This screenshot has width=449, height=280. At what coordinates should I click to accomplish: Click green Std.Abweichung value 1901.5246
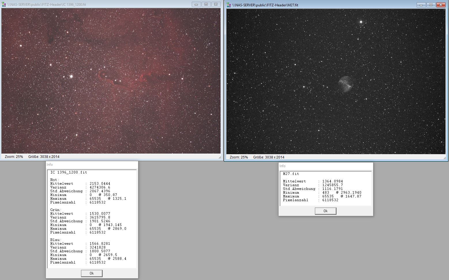[100, 221]
